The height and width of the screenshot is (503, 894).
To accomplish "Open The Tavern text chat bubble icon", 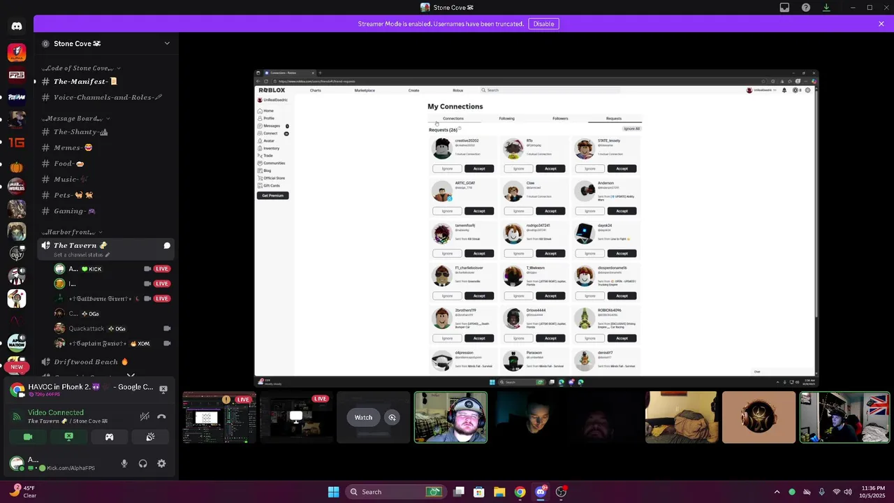I will point(167,246).
